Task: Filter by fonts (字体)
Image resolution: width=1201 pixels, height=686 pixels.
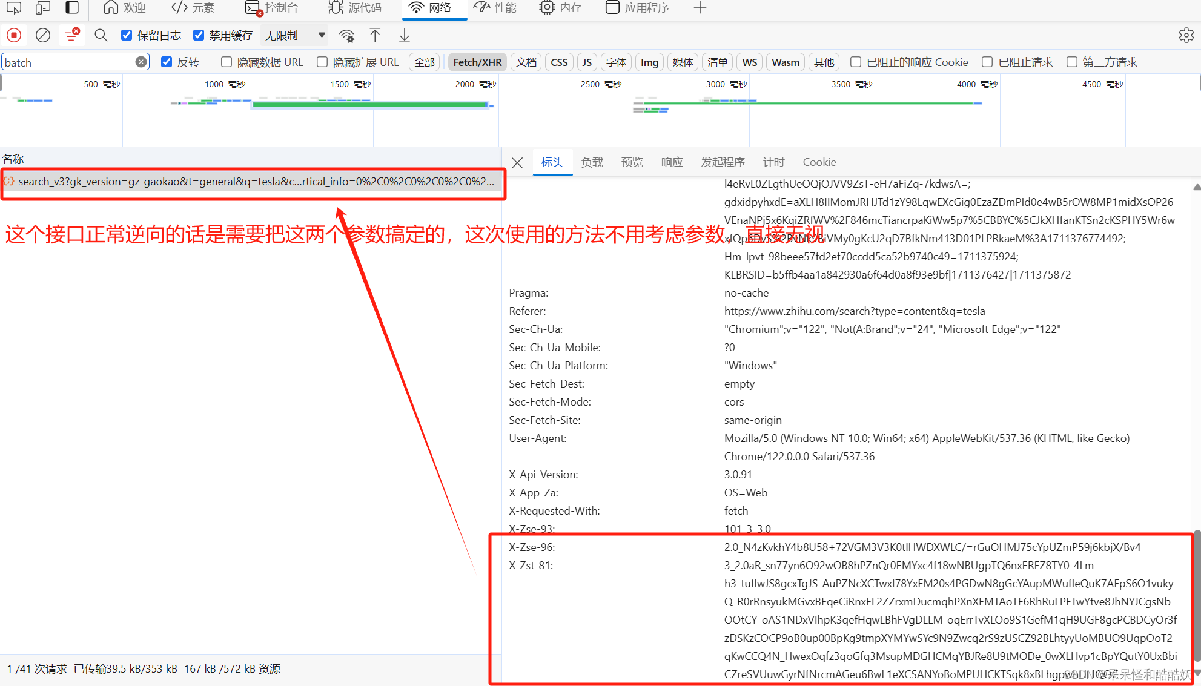Action: pos(617,62)
